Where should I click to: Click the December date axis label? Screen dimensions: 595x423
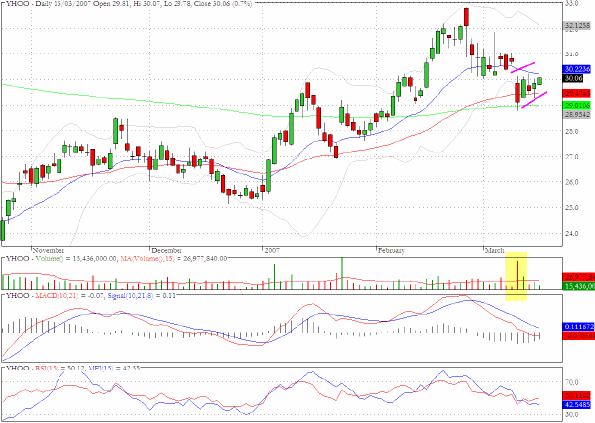(167, 251)
